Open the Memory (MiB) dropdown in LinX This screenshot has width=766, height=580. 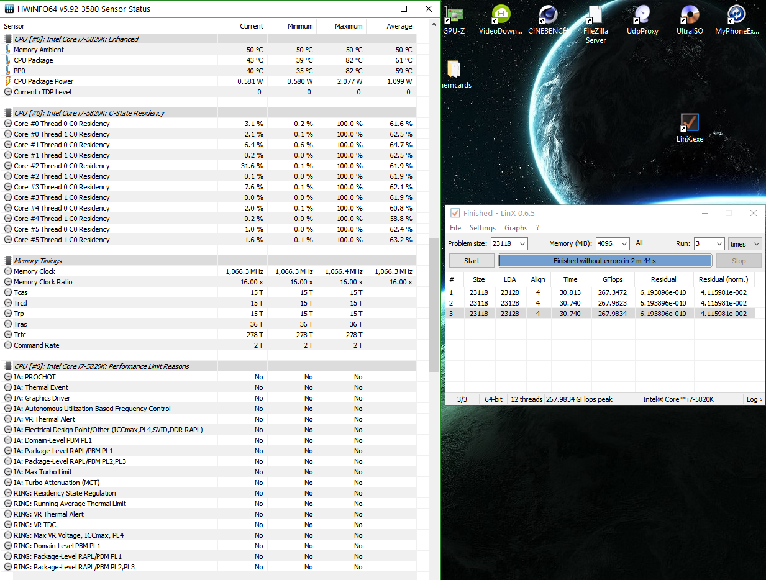[624, 243]
